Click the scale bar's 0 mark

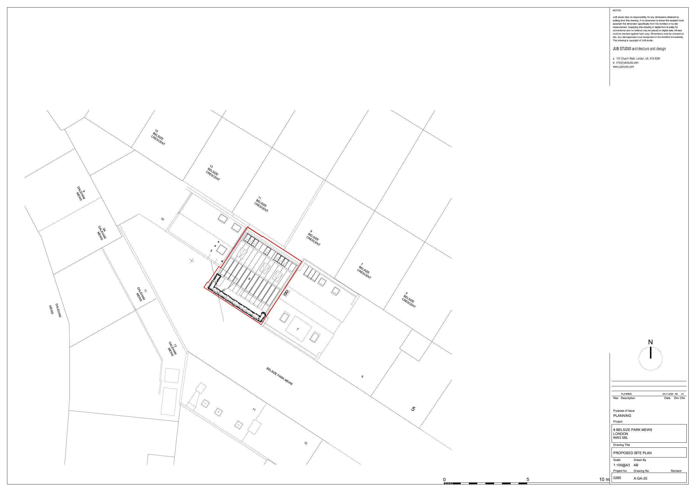444,480
